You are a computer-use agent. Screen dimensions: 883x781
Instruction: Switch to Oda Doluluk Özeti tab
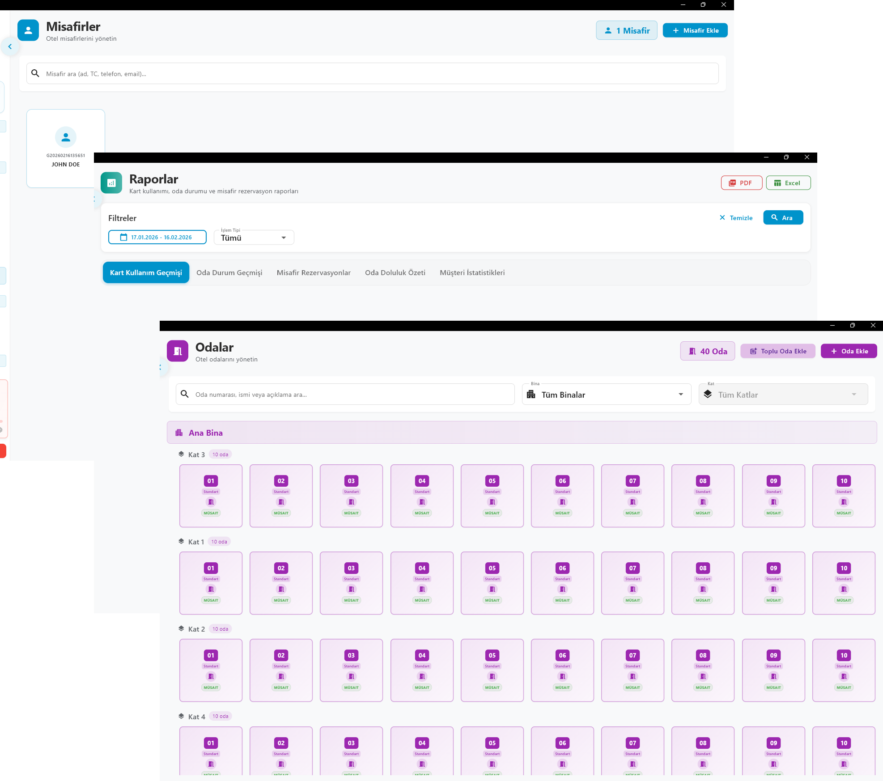point(395,273)
